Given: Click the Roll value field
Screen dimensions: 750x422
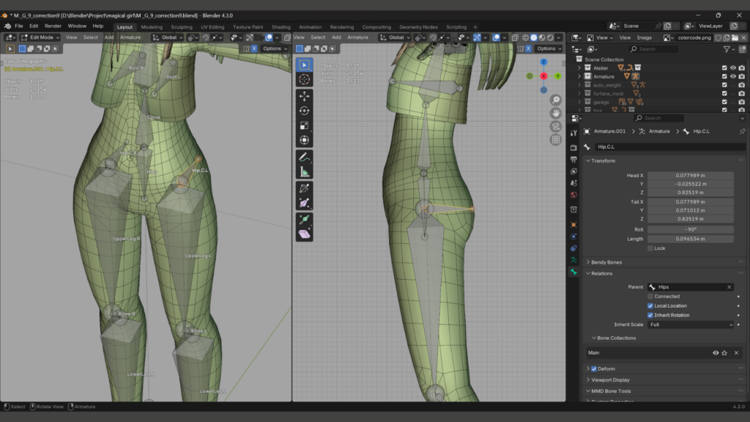Looking at the screenshot, I should tap(690, 229).
